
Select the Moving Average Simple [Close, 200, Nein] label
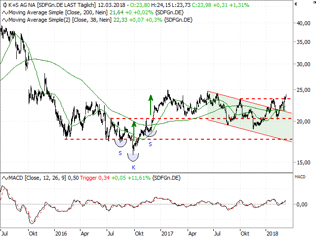click(58, 13)
